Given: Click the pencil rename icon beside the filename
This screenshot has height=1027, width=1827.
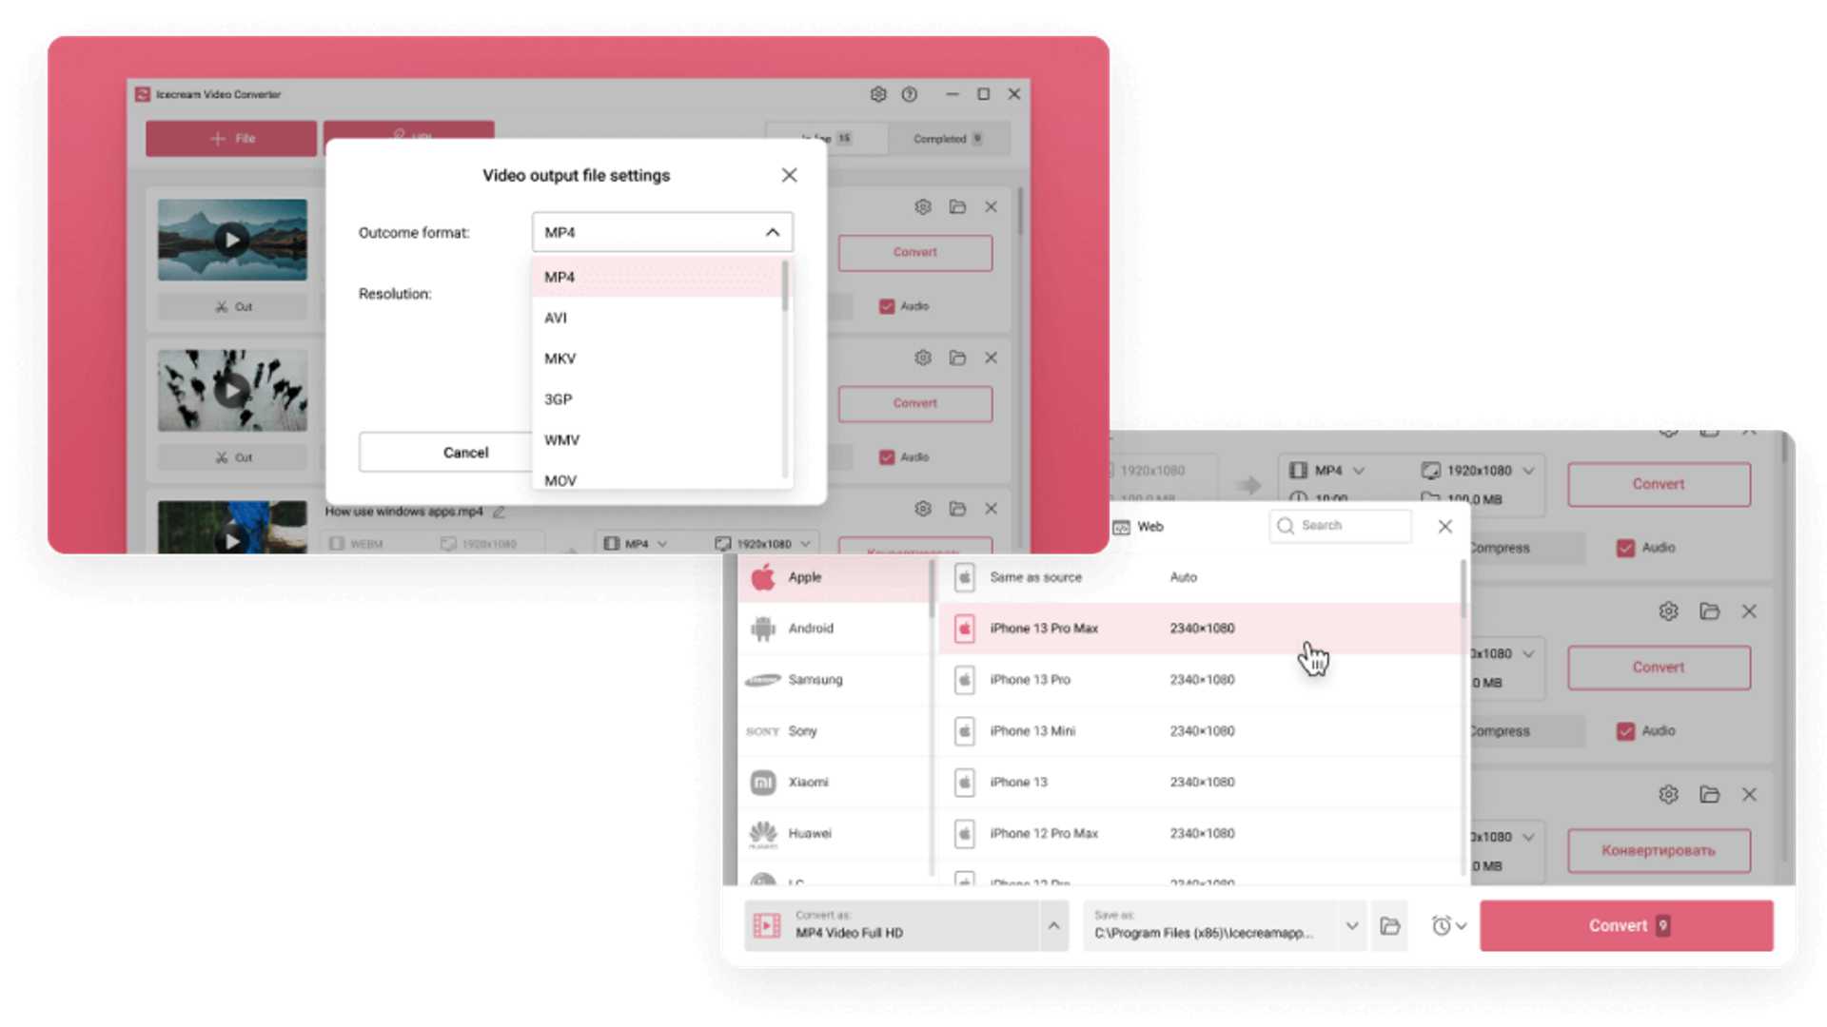Looking at the screenshot, I should (x=499, y=513).
